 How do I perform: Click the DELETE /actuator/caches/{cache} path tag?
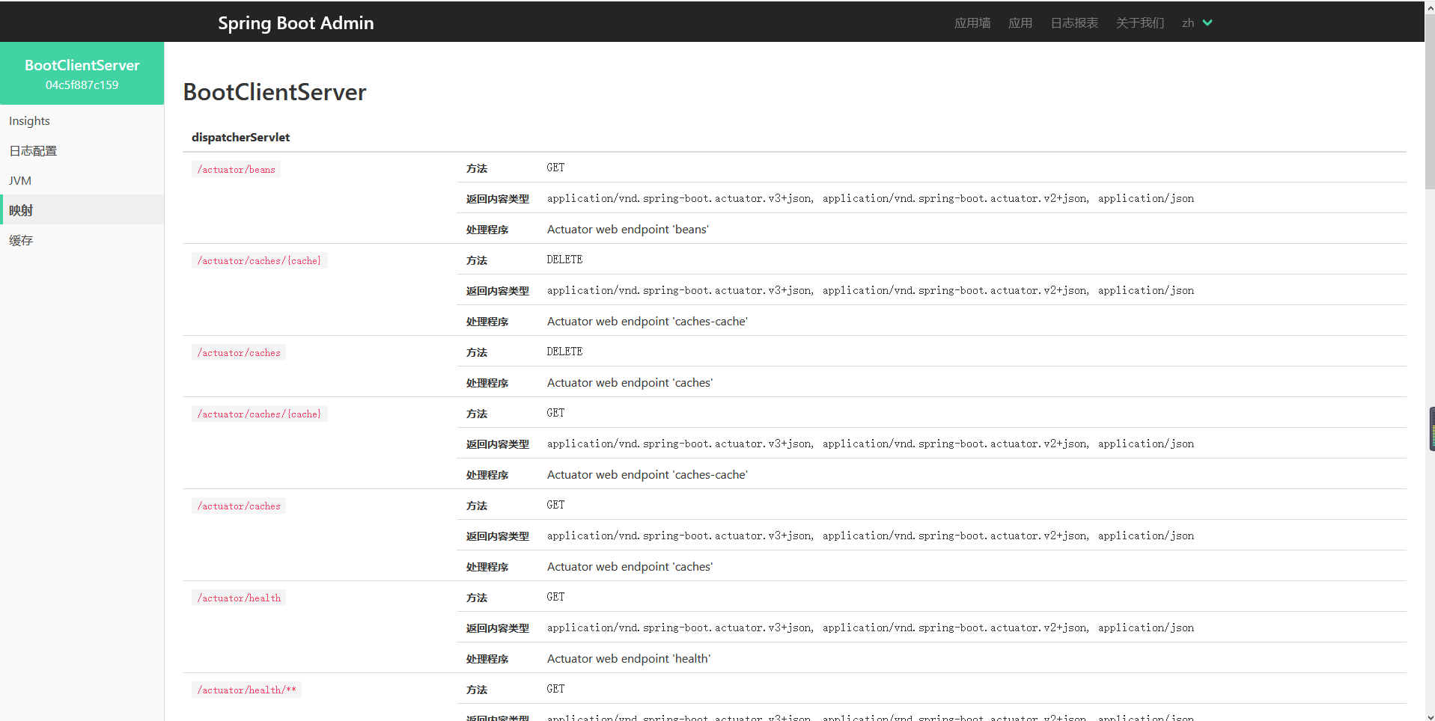pos(259,261)
